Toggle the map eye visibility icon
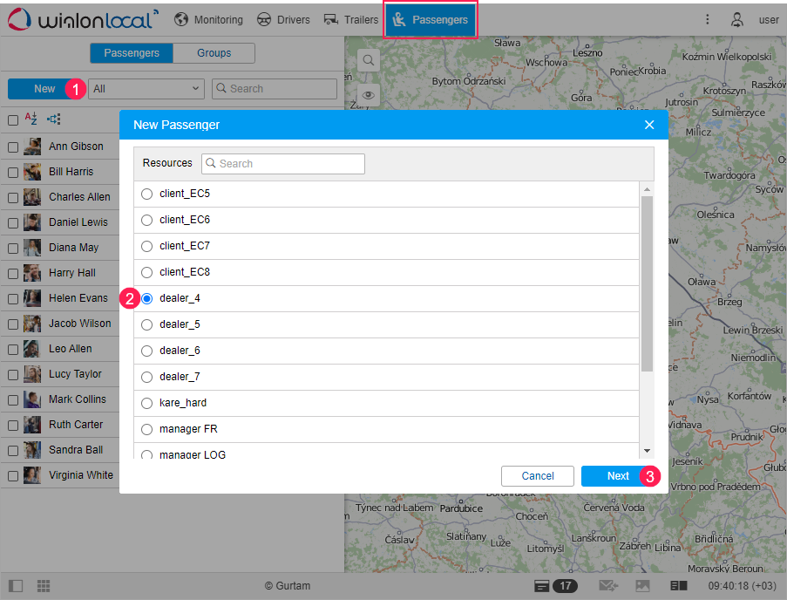The width and height of the screenshot is (787, 600). tap(369, 95)
